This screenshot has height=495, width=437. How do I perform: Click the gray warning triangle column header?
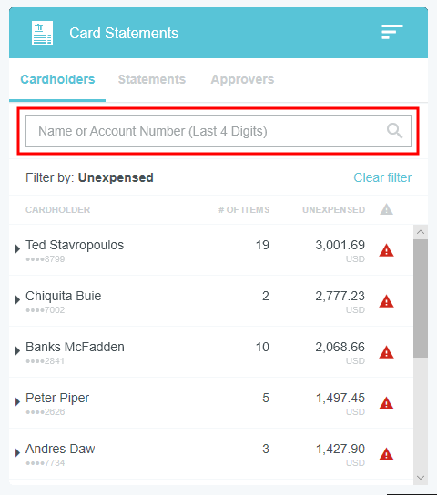386,209
